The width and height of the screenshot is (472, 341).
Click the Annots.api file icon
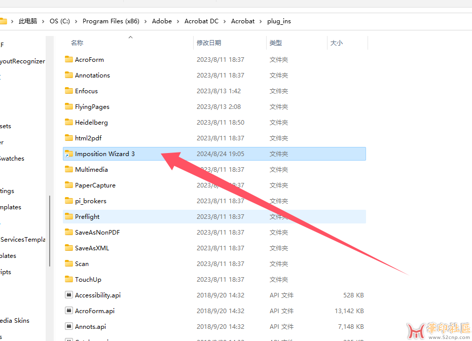(69, 326)
